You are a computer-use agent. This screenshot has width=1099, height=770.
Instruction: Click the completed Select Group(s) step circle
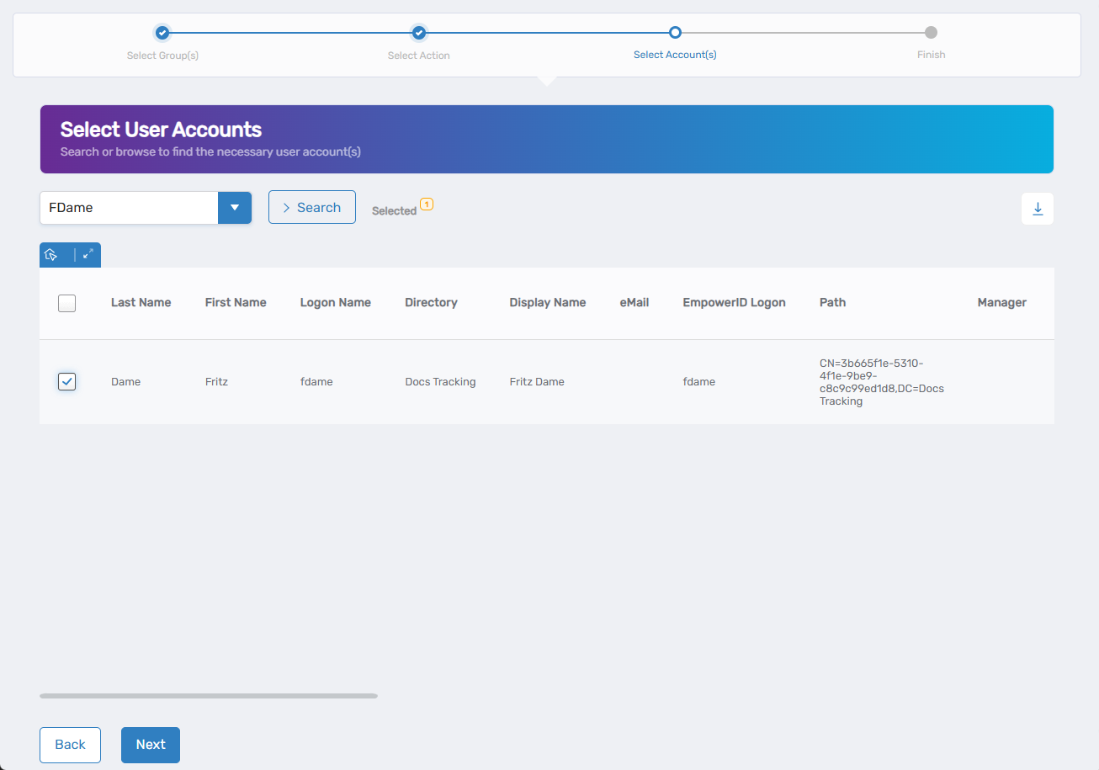click(x=162, y=32)
